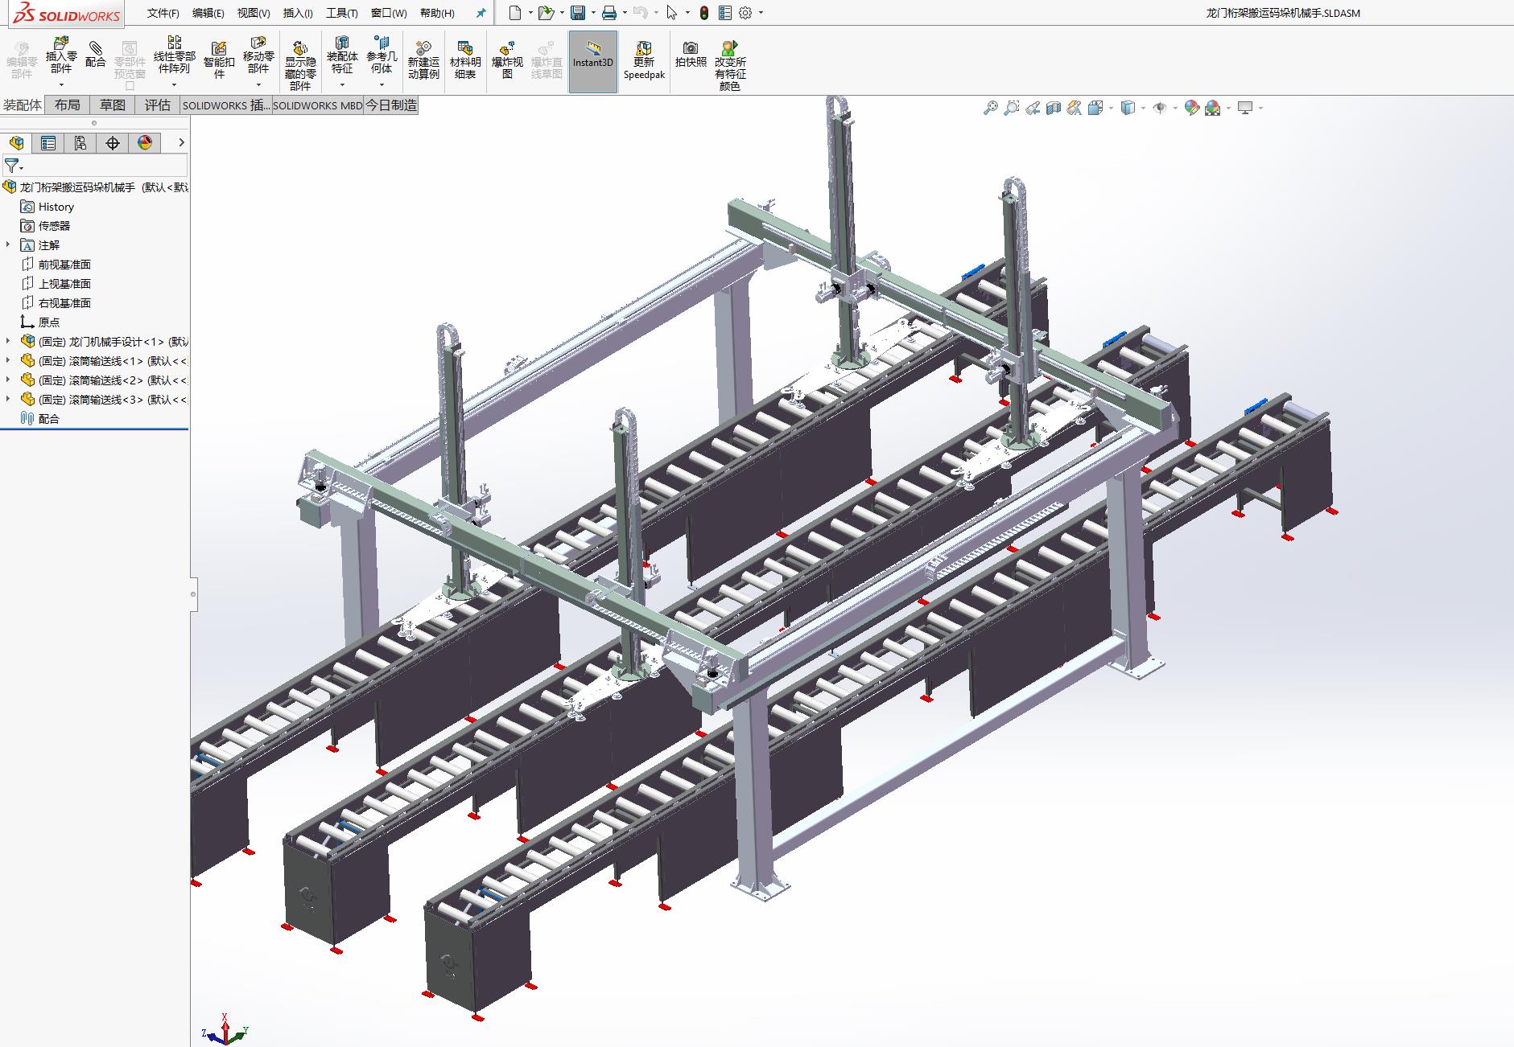Screen dimensions: 1514x1047
Task: Open the Move Component dropdown arrow
Action: tap(258, 84)
